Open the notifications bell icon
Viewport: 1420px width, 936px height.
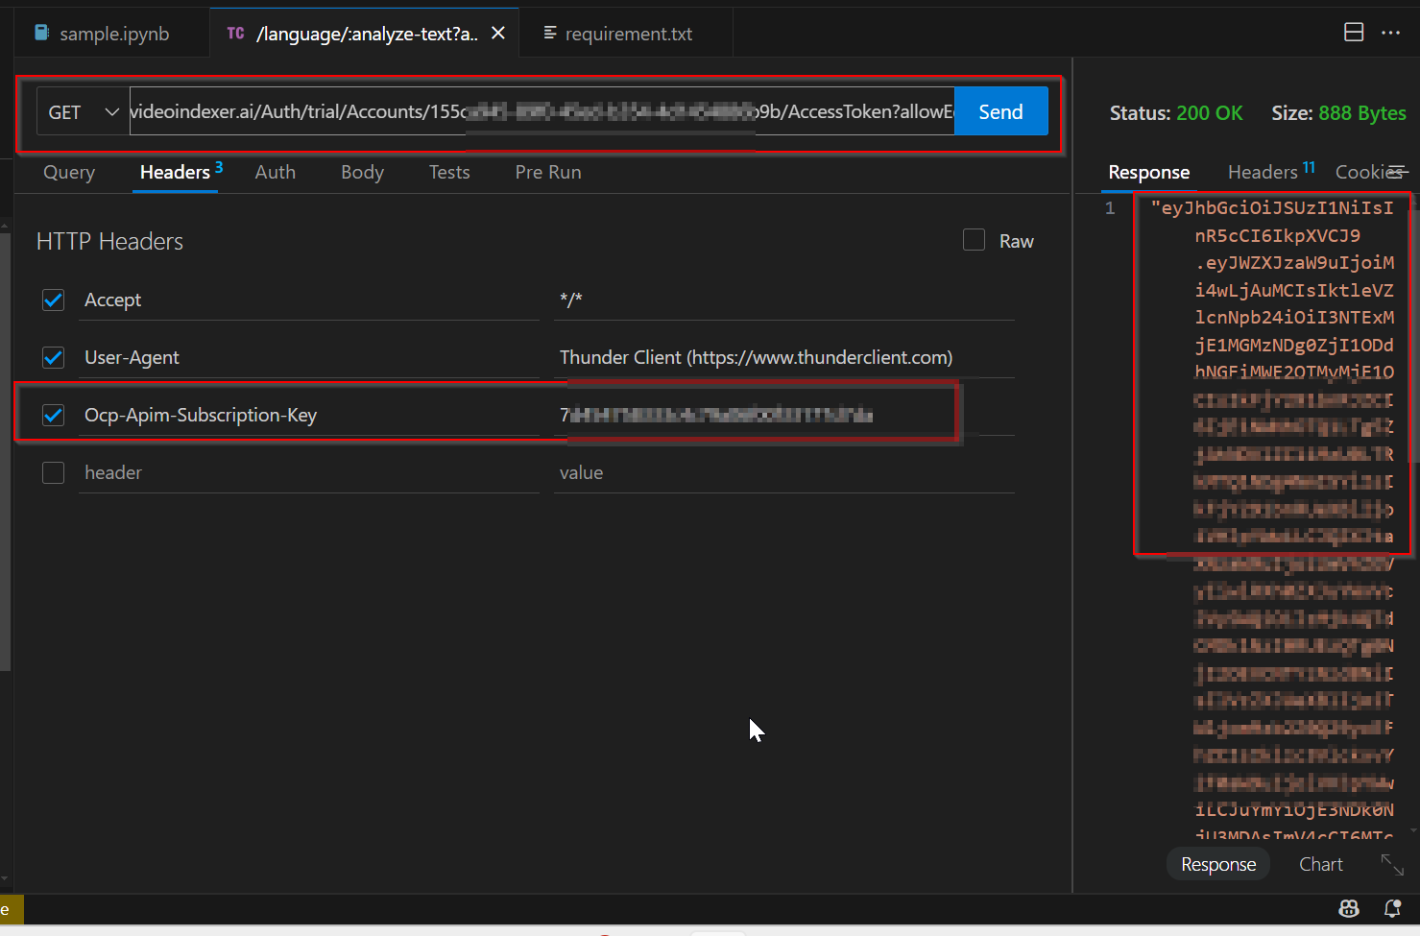click(1392, 908)
